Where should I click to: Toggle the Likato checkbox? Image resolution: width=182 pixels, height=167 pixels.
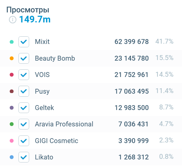pyautogui.click(x=24, y=157)
